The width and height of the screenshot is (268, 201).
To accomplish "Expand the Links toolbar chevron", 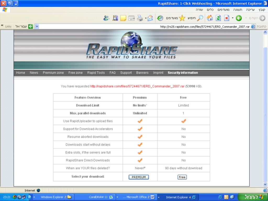I will point(2,25).
